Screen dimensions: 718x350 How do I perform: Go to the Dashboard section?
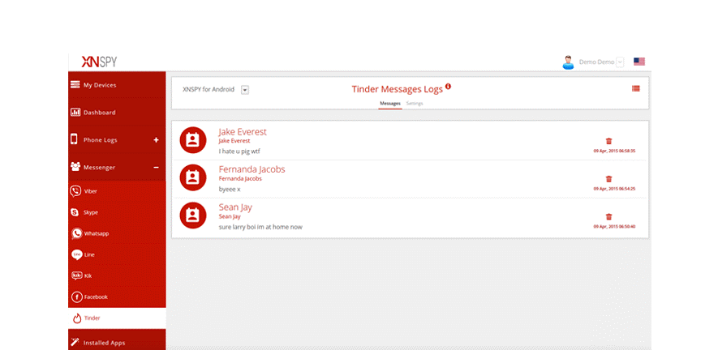[117, 113]
